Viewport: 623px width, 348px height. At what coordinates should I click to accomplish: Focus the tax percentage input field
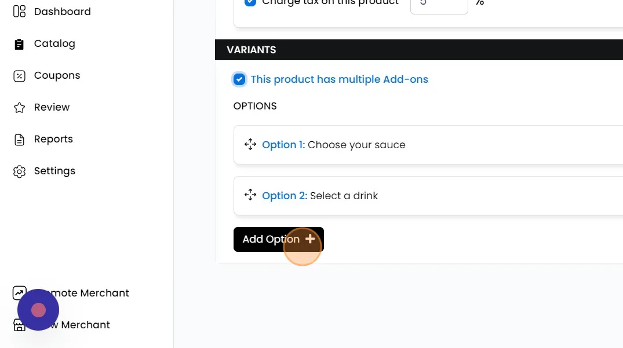pyautogui.click(x=439, y=5)
